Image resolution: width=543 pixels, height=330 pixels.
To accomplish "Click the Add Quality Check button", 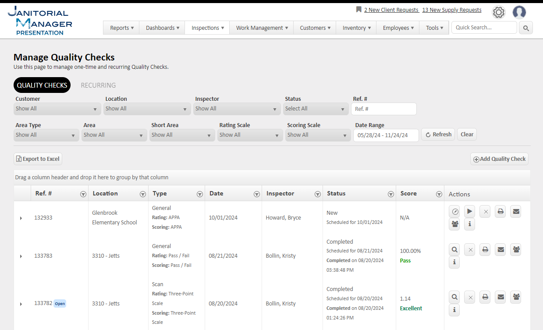I will 499,159.
